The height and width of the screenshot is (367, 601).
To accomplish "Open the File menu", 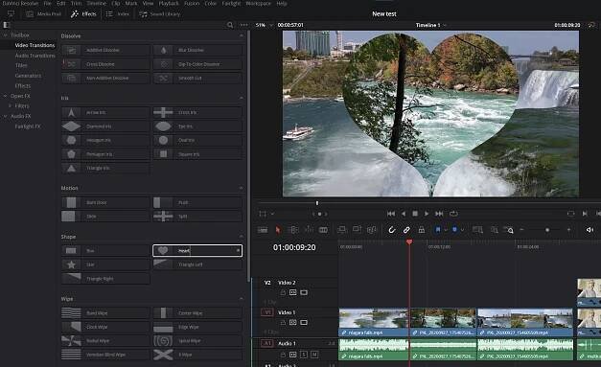I will point(47,3).
